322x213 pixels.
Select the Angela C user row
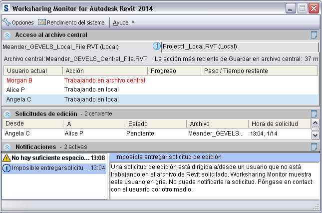click(x=161, y=99)
